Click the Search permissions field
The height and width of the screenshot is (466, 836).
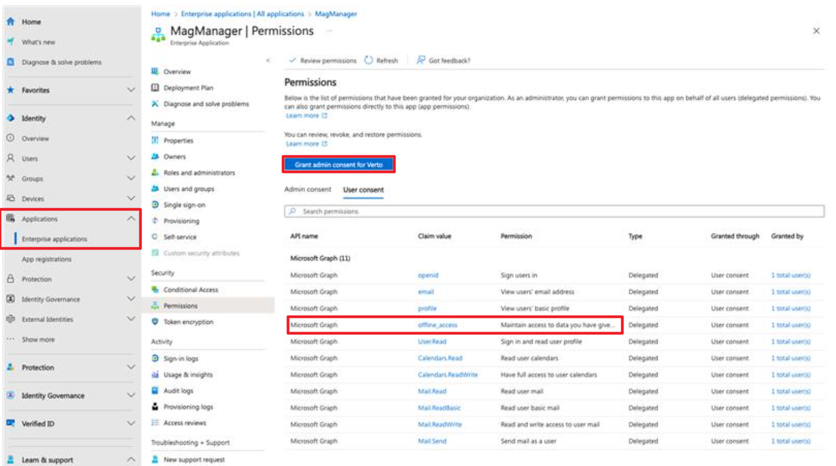[x=554, y=212]
